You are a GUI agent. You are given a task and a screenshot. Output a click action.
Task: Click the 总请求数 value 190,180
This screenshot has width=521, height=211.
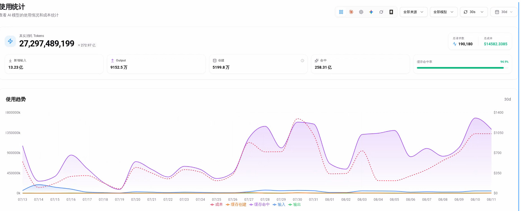(x=465, y=44)
